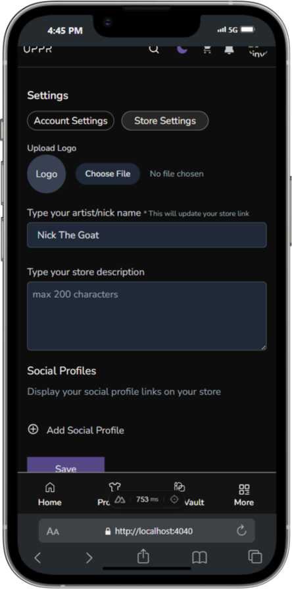Open the search magnifier icon

(154, 49)
